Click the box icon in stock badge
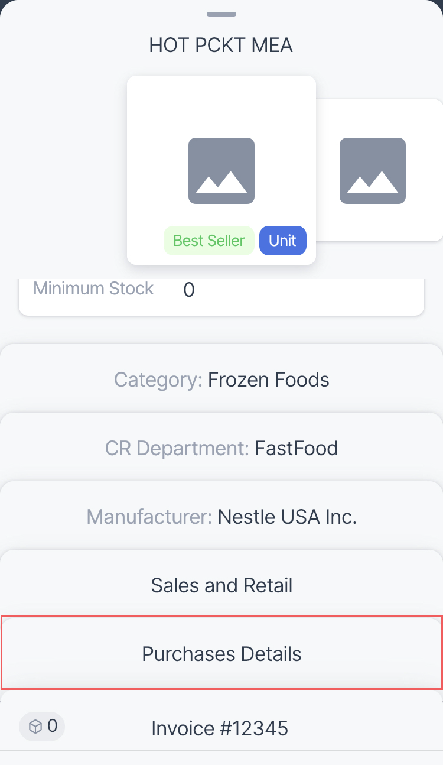 pyautogui.click(x=35, y=727)
